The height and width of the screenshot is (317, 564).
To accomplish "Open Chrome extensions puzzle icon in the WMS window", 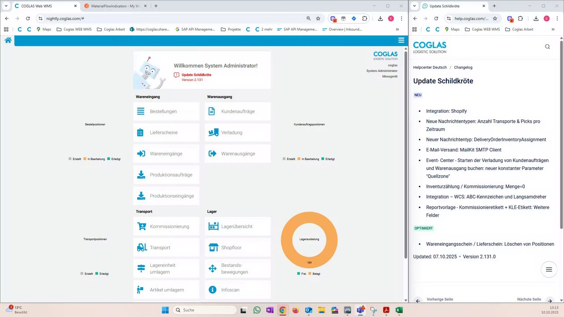I will tap(365, 18).
